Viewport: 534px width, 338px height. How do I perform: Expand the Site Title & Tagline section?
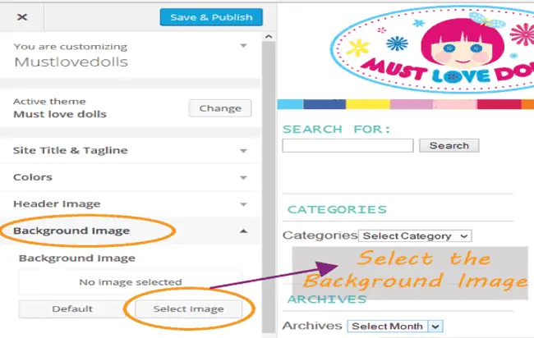130,150
